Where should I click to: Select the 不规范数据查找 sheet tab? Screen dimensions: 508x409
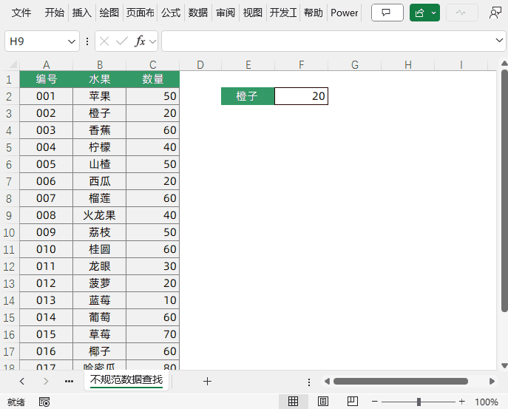126,380
